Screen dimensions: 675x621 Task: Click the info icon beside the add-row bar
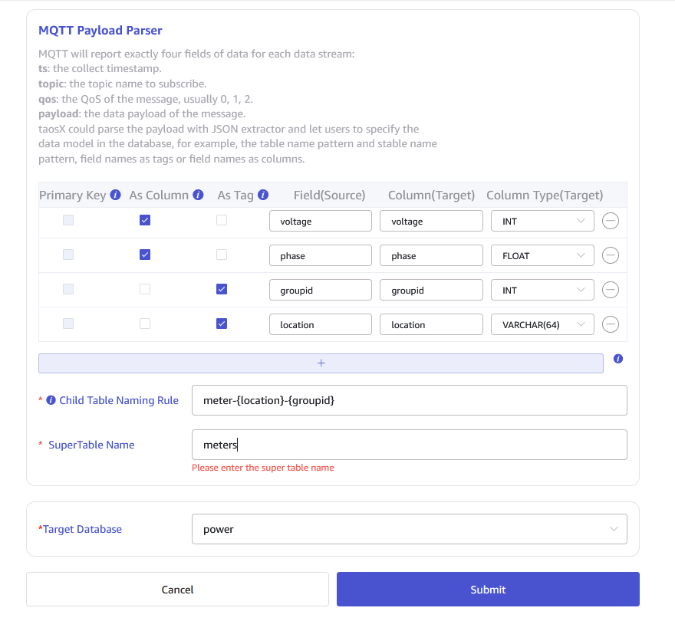coord(617,358)
